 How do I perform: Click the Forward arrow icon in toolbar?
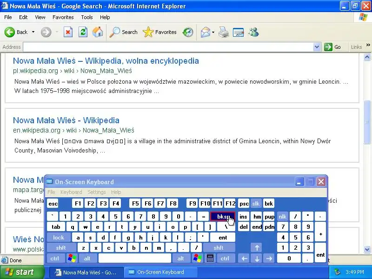pyautogui.click(x=46, y=32)
